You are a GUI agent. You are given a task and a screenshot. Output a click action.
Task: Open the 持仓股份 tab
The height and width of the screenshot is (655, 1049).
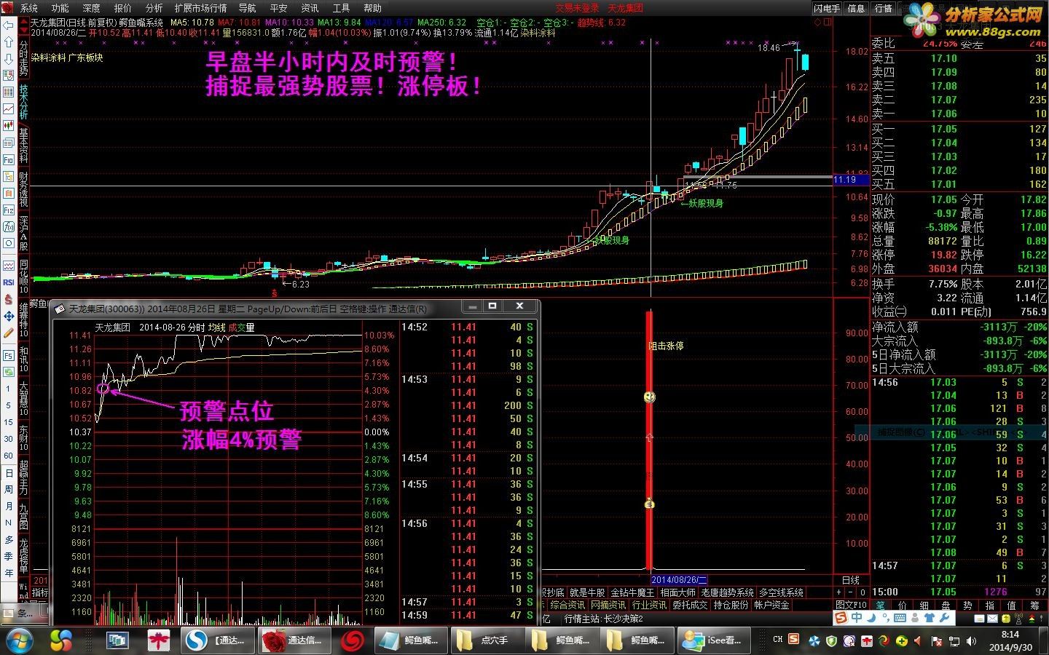coord(731,605)
